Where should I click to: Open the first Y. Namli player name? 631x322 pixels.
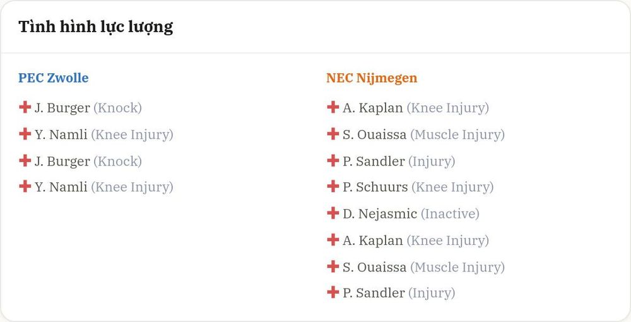point(61,134)
